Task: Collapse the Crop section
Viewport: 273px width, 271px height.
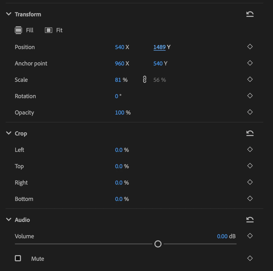Action: pos(9,133)
